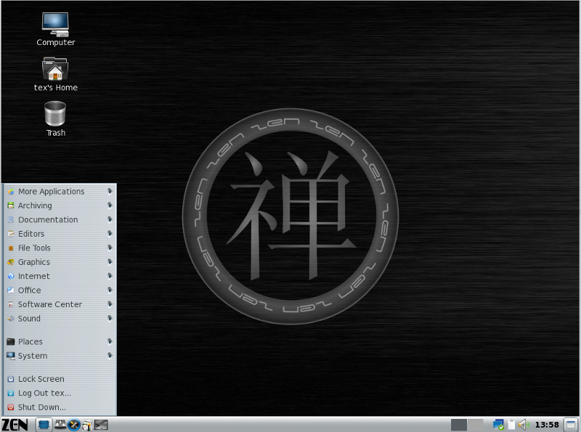This screenshot has width=581, height=432.
Task: Open the Editors menu category
Action: tap(60, 234)
